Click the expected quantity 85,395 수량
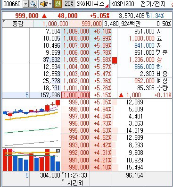 [152, 88]
